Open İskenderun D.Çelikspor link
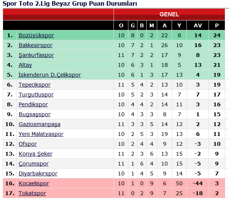This screenshot has width=229, height=205. click(x=49, y=75)
